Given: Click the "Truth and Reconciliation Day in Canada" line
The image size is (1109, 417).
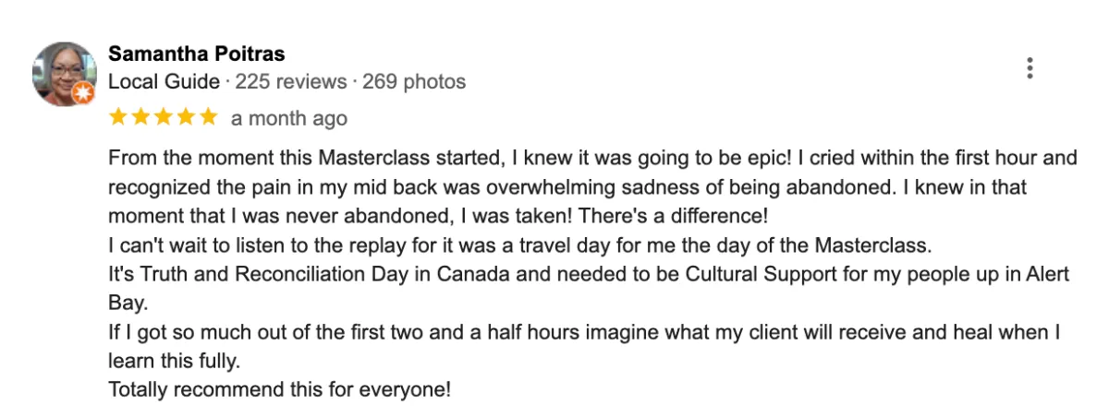Looking at the screenshot, I should pyautogui.click(x=589, y=274).
